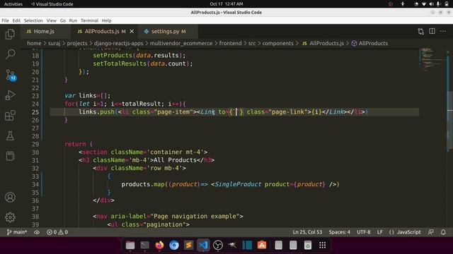Open the Terminal menu
This screenshot has height=254, width=453.
point(89,20)
